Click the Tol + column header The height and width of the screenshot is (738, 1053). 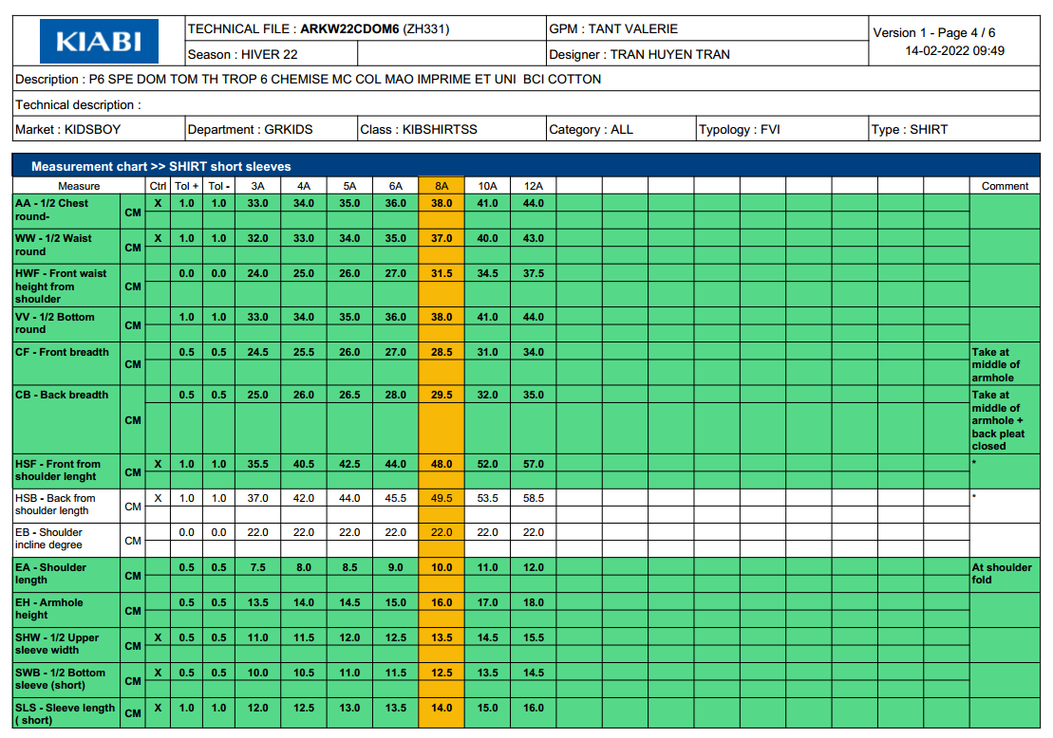[186, 186]
